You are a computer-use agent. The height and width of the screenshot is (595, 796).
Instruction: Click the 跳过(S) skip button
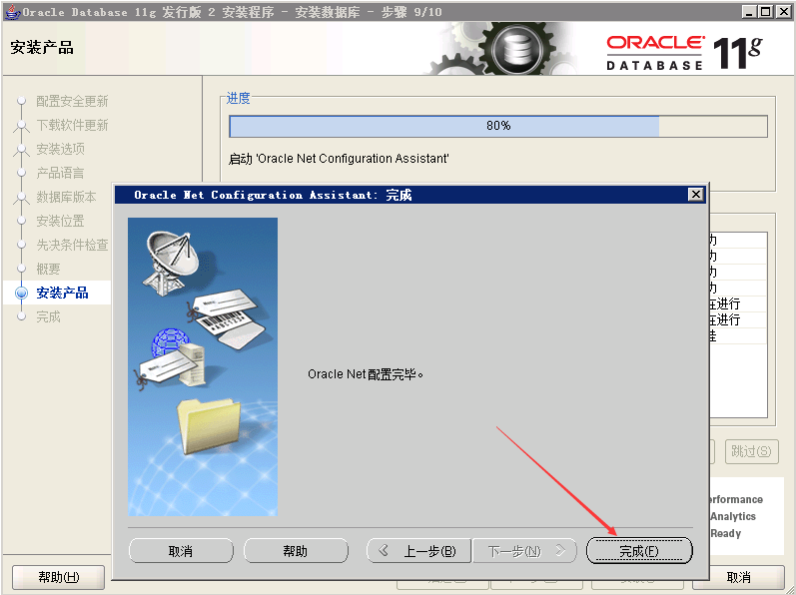point(751,451)
